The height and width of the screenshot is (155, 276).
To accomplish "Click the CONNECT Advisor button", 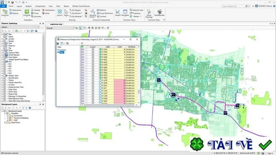I will pos(264,6).
